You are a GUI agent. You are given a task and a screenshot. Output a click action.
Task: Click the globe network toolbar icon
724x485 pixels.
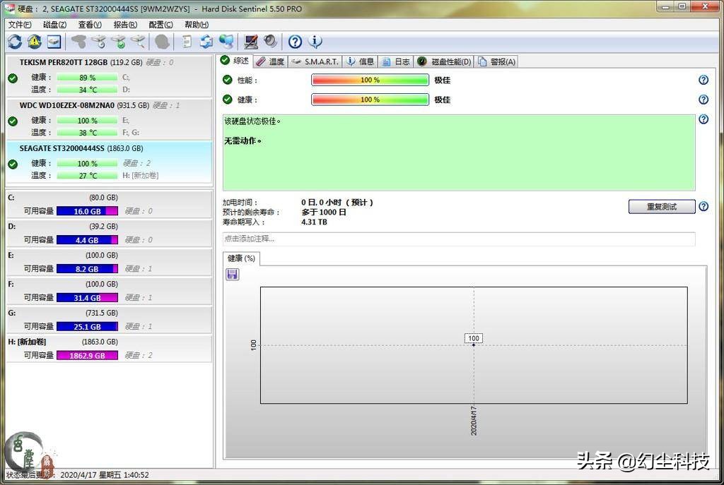(226, 42)
